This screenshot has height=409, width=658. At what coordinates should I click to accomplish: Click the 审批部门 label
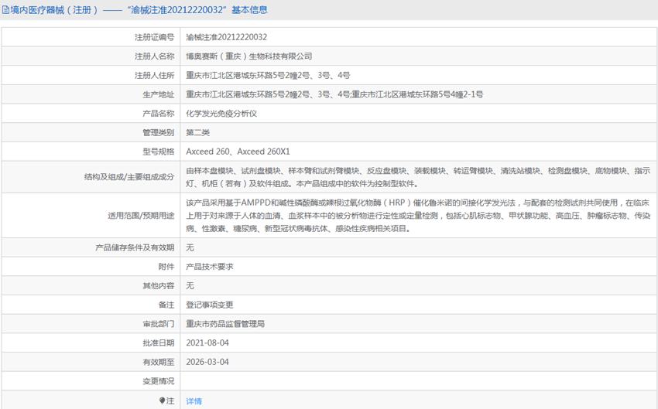(158, 324)
